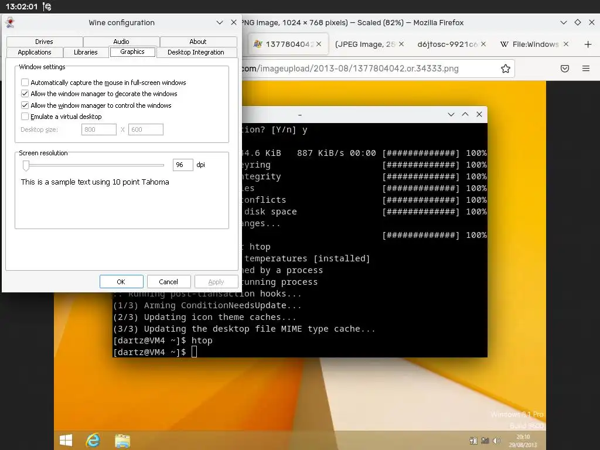This screenshot has height=450, width=600.
Task: Click the sample text using 10 point Tahoma
Action: tap(95, 182)
